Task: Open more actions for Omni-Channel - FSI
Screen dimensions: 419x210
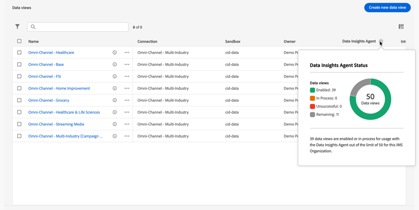Action: [x=127, y=76]
